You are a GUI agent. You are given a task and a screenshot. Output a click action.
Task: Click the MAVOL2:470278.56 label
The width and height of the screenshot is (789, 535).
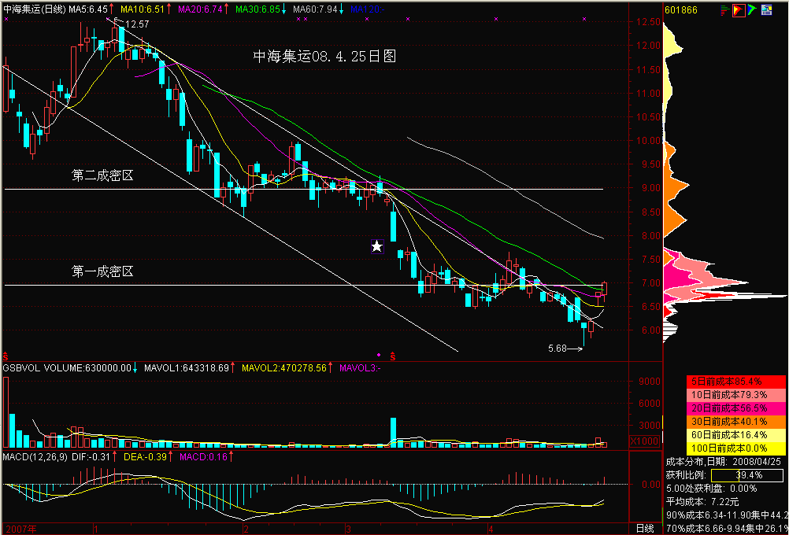(x=284, y=368)
